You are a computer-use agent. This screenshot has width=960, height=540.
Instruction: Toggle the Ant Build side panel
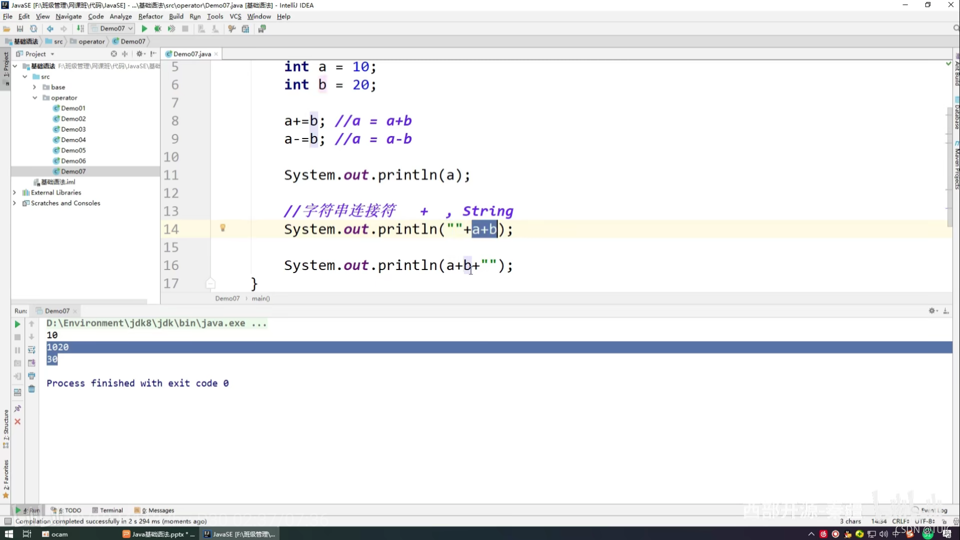[x=956, y=70]
